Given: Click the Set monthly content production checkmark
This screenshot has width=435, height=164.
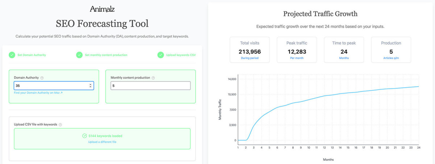Looking at the screenshot, I should tap(79, 55).
